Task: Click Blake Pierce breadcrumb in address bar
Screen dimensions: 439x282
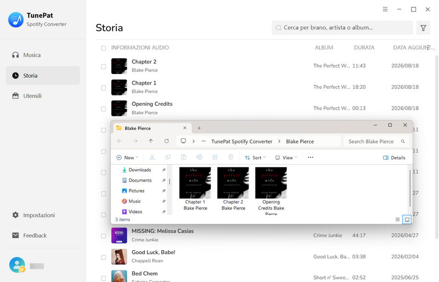Action: (x=300, y=142)
